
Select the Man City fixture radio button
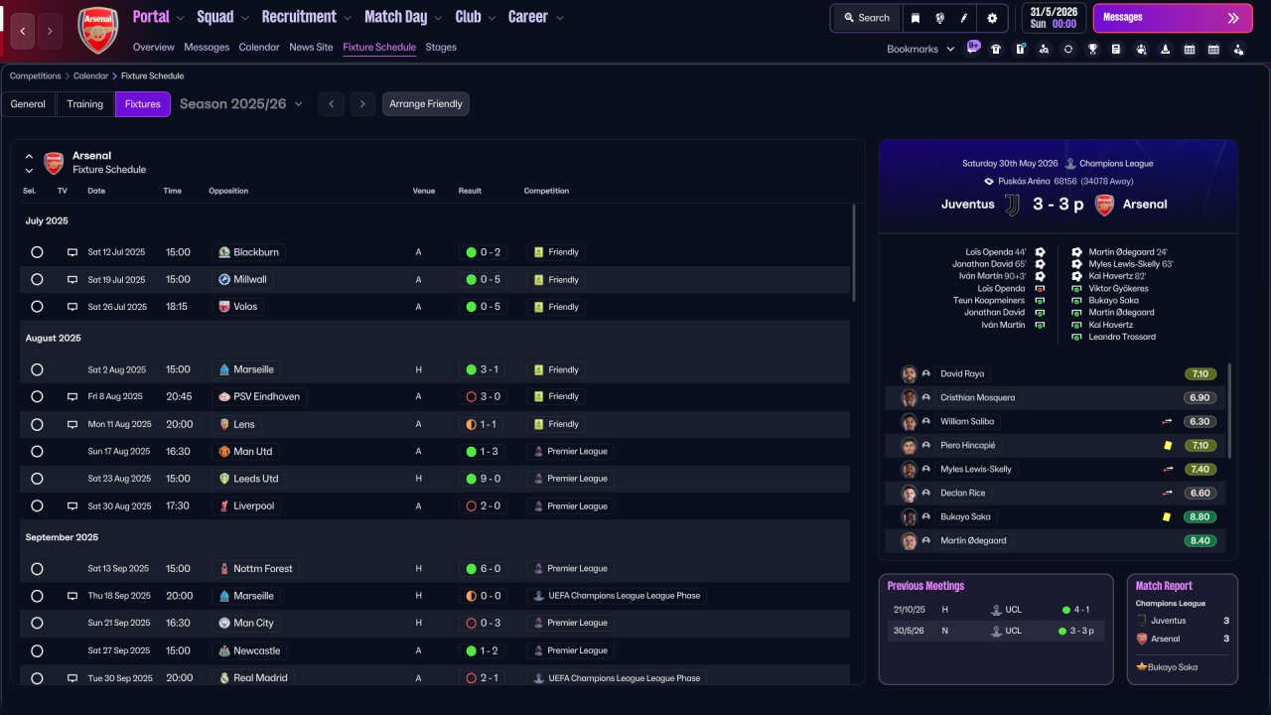37,624
